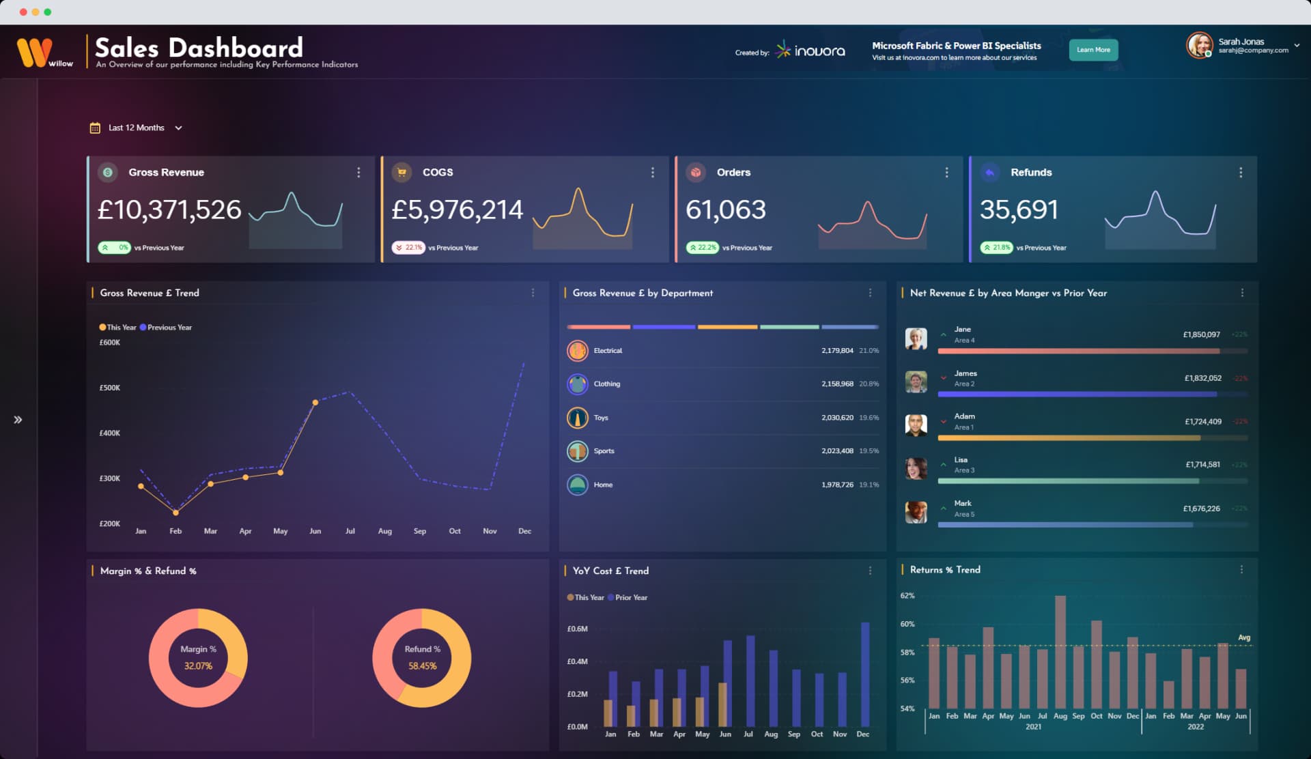Viewport: 1311px width, 759px height.
Task: Select the Electrical department icon
Action: click(x=579, y=350)
